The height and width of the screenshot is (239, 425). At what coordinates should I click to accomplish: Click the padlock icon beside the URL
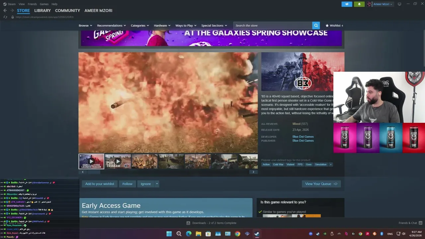click(13, 17)
